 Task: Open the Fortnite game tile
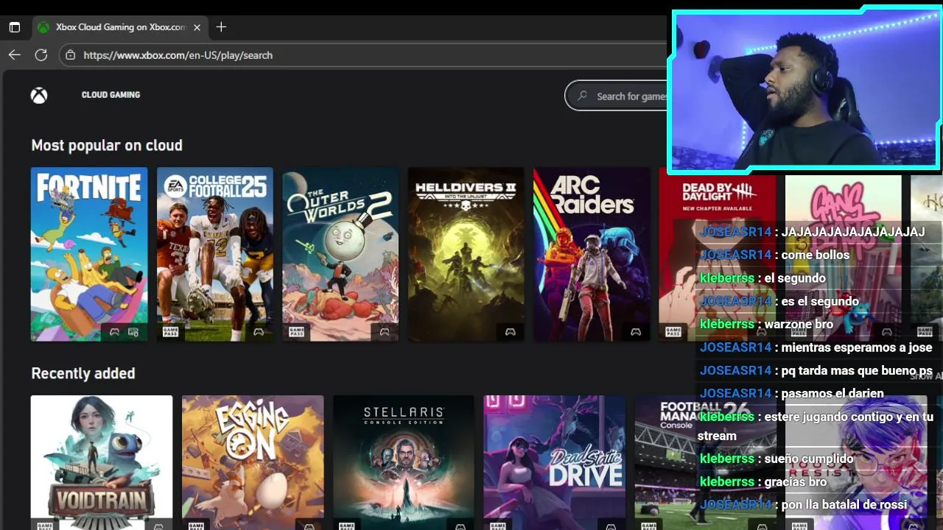coord(89,254)
